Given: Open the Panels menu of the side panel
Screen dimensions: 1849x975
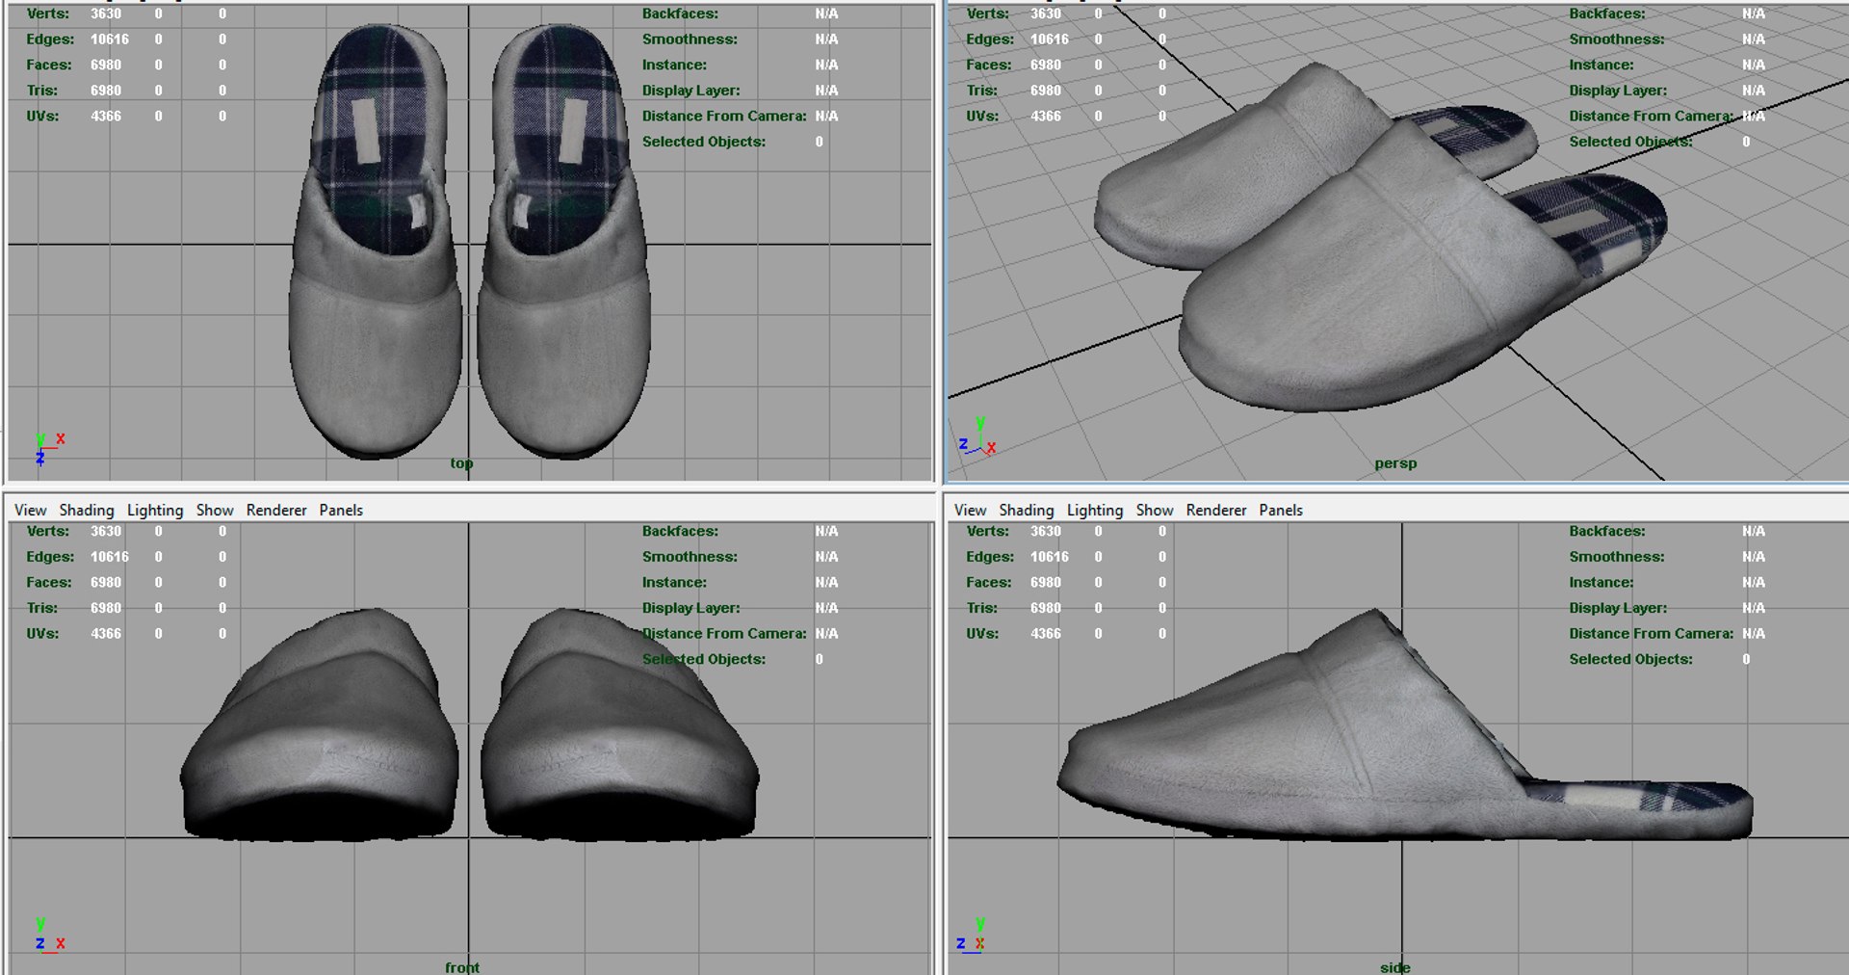Looking at the screenshot, I should point(1281,510).
